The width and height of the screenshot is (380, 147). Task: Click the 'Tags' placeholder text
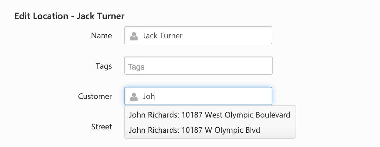(136, 67)
